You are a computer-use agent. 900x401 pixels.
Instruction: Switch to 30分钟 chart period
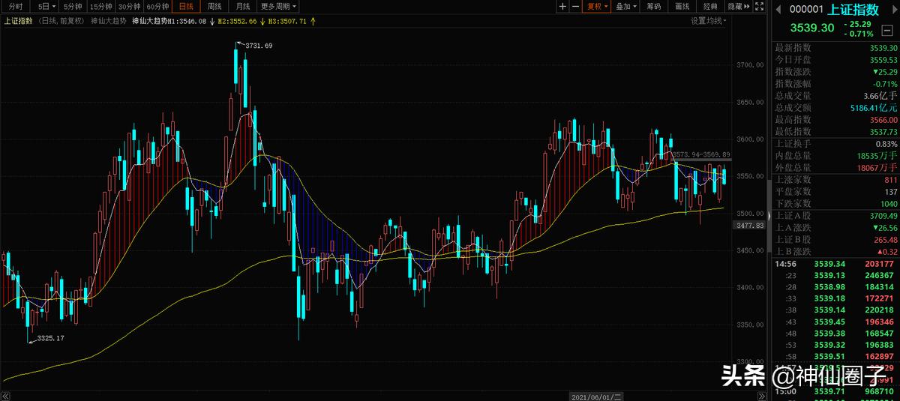coord(130,6)
